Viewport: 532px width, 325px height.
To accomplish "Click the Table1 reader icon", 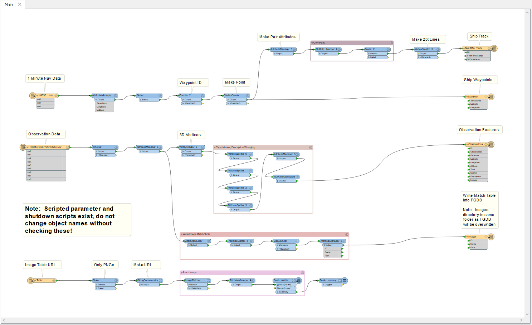I will 31,281.
